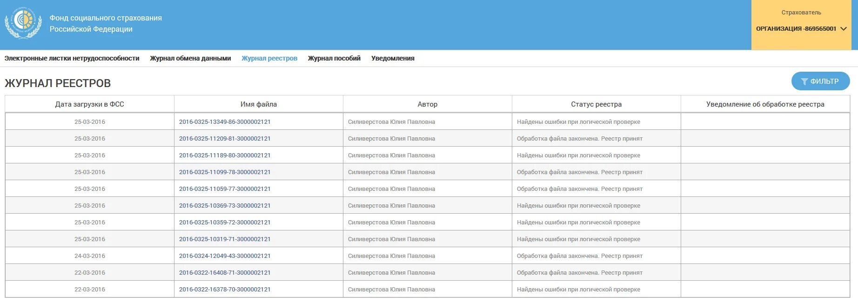Image resolution: width=858 pixels, height=304 pixels.
Task: Click author cell in row 2016-0325-10319-71
Action: pos(428,239)
